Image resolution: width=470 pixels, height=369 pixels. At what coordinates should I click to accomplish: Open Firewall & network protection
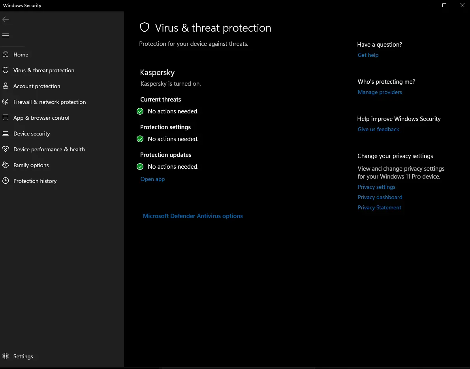point(49,102)
